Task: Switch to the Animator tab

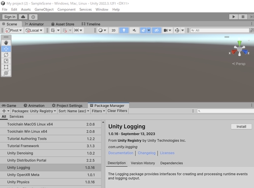Action: [x=34, y=24]
